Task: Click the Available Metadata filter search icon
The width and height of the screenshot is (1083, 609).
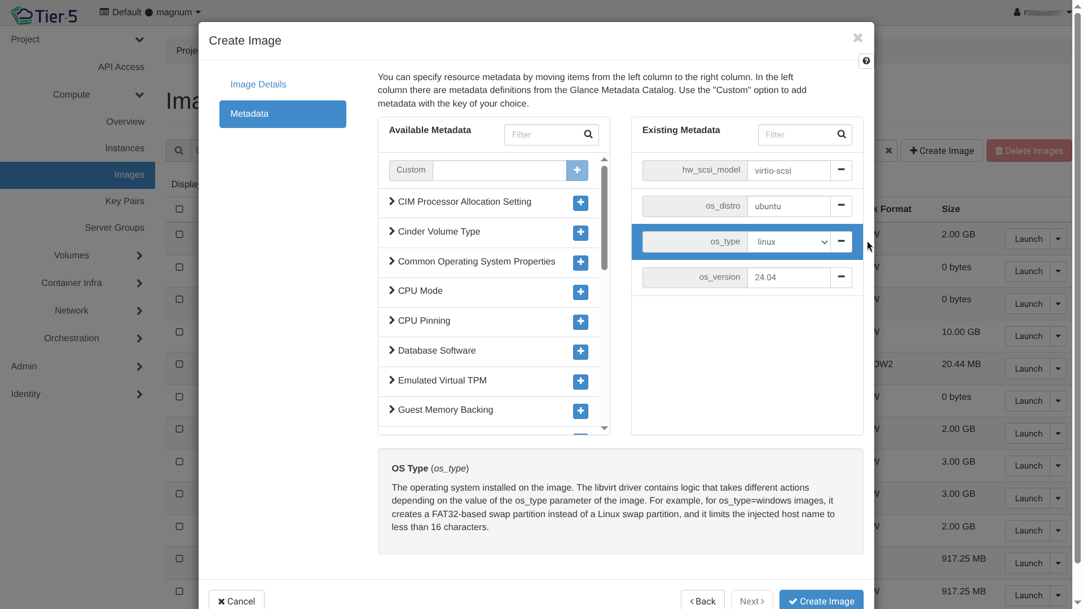Action: point(588,135)
